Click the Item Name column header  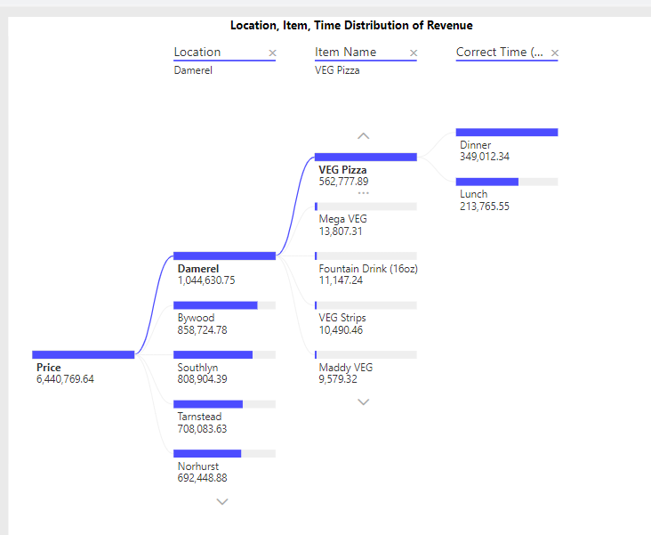[x=345, y=52]
